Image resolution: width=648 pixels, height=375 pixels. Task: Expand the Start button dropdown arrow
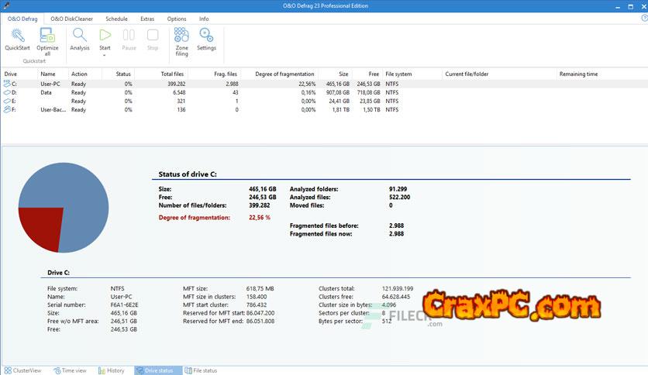coord(105,56)
